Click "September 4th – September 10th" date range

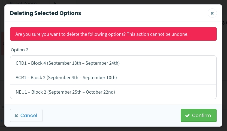(82, 78)
